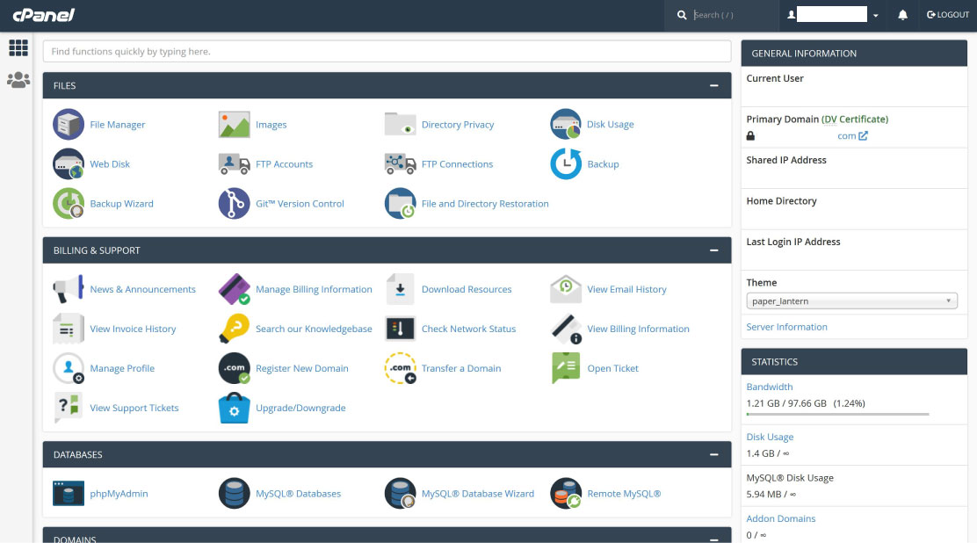This screenshot has height=543, width=977.
Task: Open the primary domain external link
Action: pos(851,136)
